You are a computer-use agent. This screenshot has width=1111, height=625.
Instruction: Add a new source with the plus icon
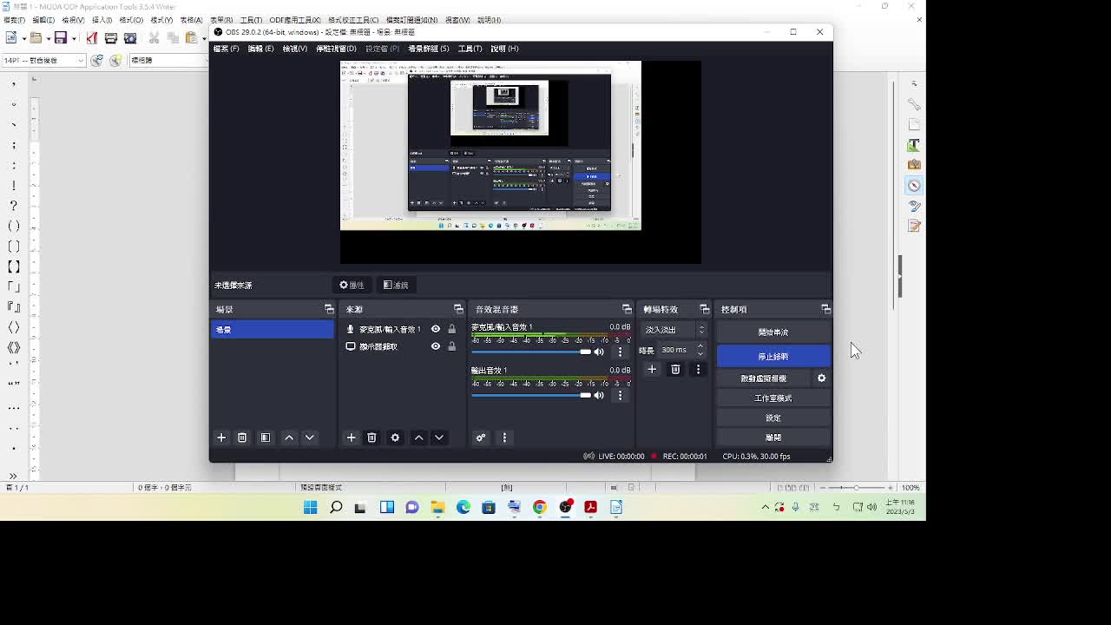click(x=351, y=437)
